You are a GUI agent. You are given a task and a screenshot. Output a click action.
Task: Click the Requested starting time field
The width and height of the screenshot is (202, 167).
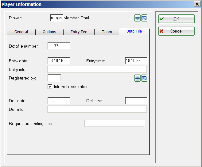click(x=114, y=123)
